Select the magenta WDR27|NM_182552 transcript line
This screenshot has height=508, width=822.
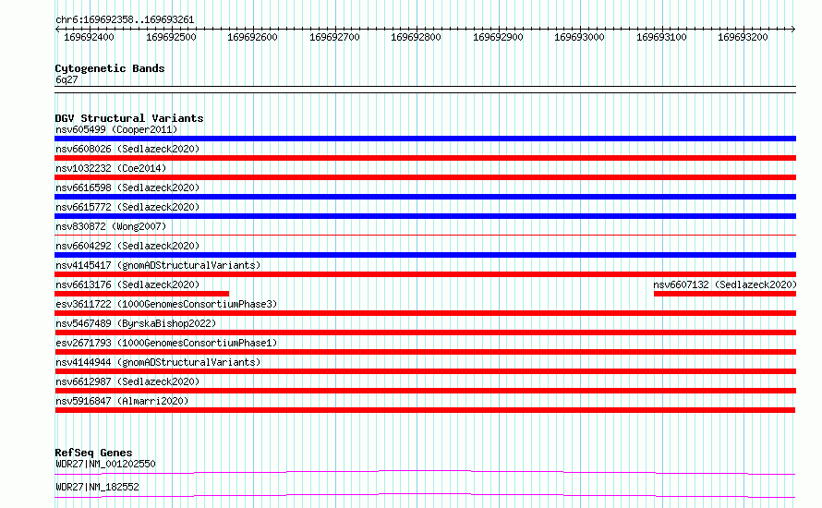coord(425,495)
